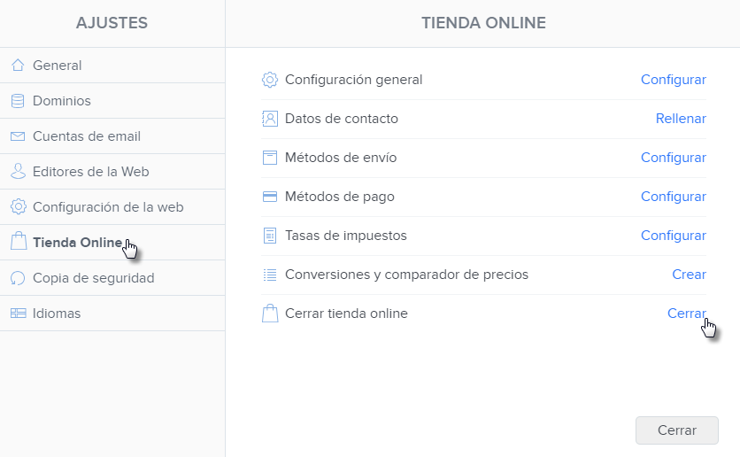Click Crear for Conversiones y comparador de precios
Image resolution: width=740 pixels, height=457 pixels.
click(689, 275)
